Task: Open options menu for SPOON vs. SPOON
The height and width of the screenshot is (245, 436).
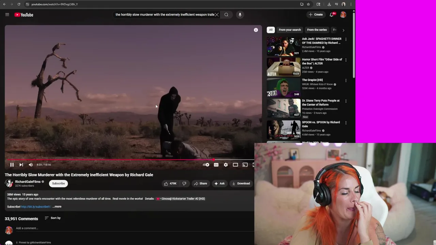Action: [x=346, y=123]
